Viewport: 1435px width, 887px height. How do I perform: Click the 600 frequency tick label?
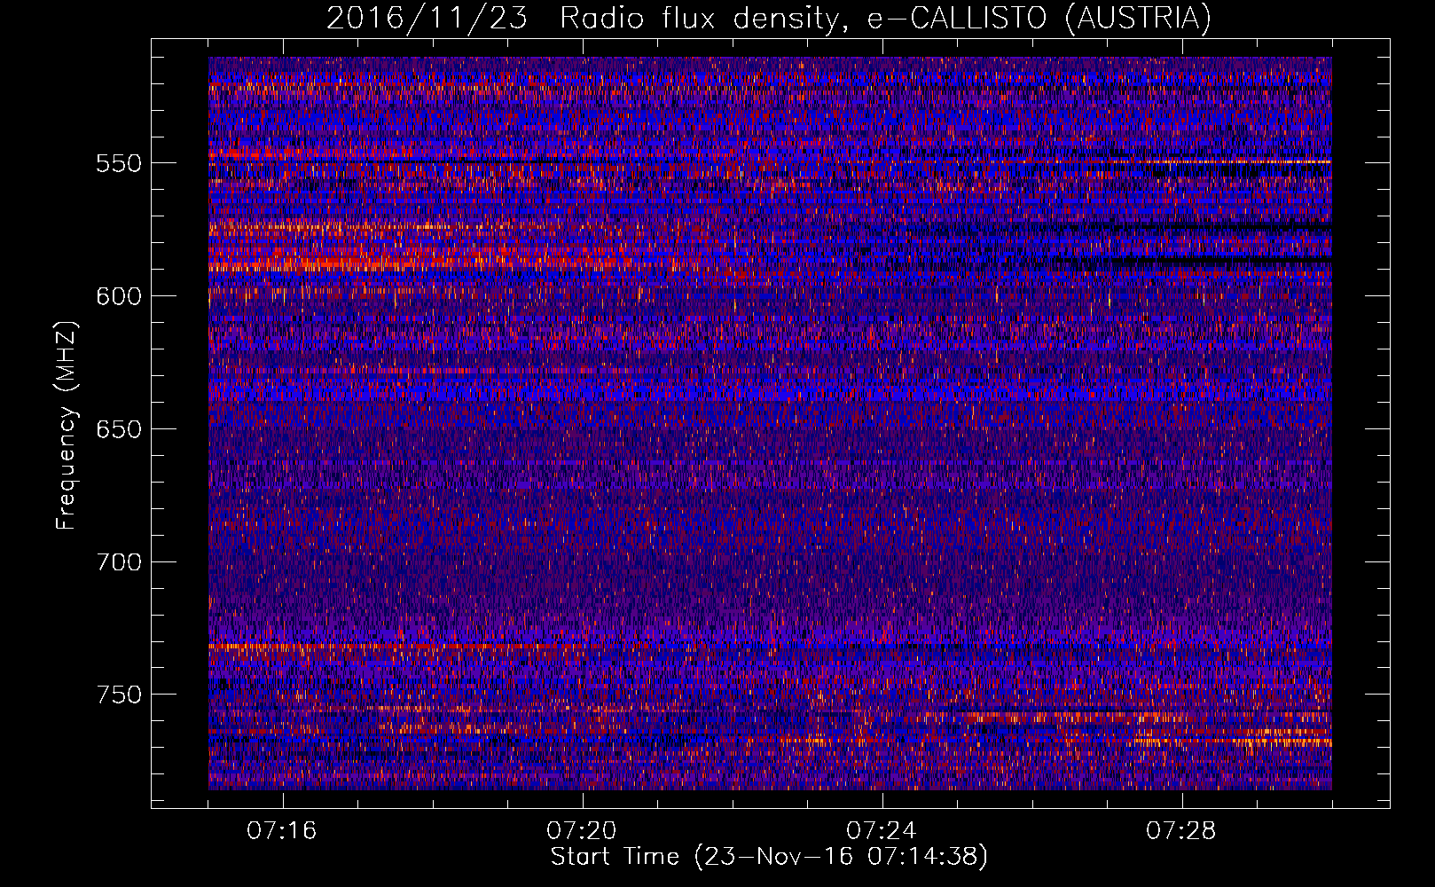pos(119,296)
